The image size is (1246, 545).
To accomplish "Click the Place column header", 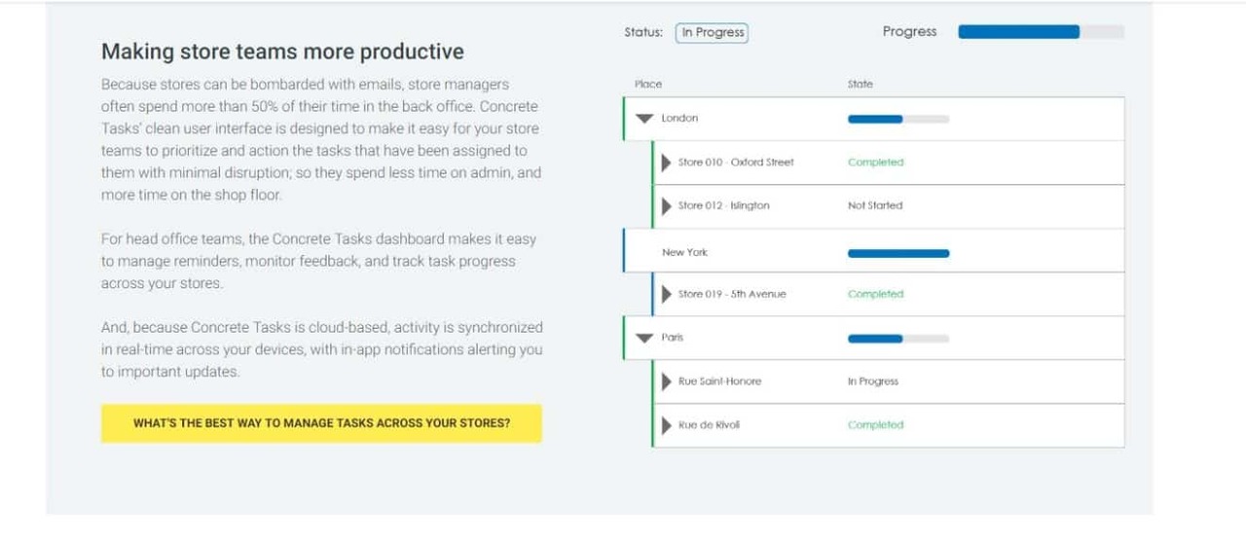I will (647, 85).
